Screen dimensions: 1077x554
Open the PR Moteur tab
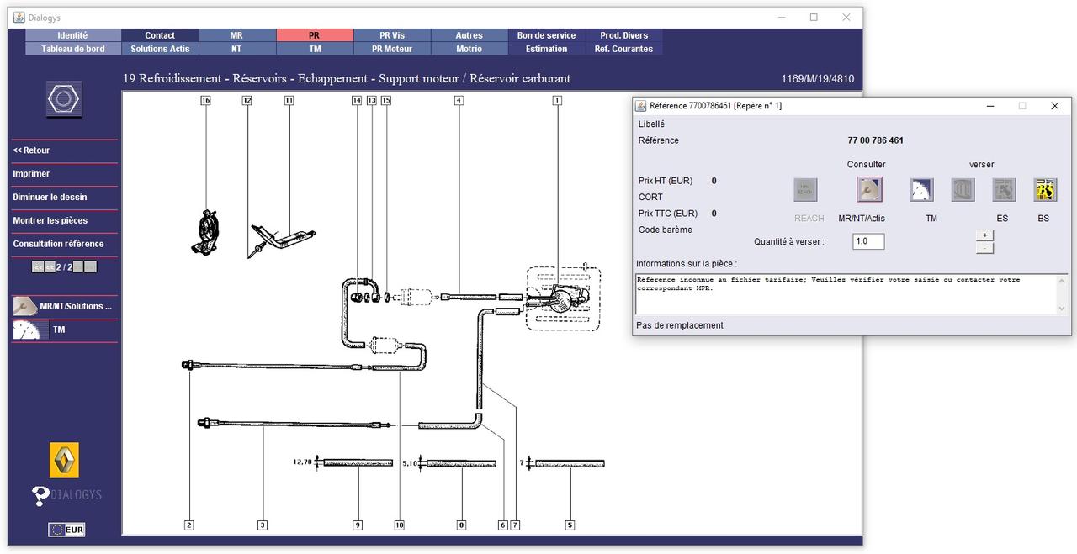(x=392, y=49)
